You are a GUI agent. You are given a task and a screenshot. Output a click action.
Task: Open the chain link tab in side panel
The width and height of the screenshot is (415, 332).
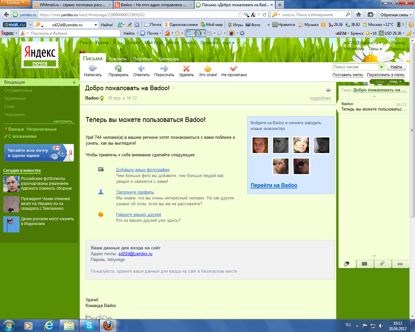pos(400,264)
